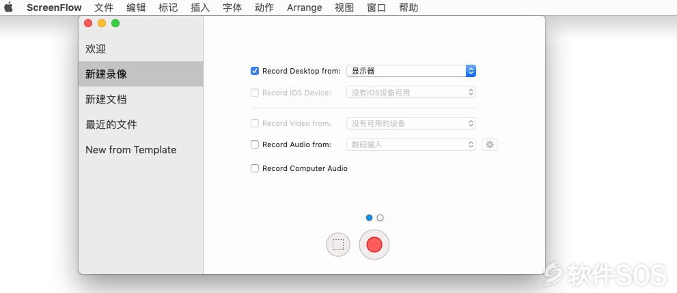Open the 视图 menu
This screenshot has height=293, width=677.
[344, 7]
